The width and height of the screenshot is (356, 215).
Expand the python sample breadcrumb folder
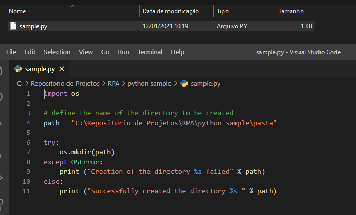(149, 83)
